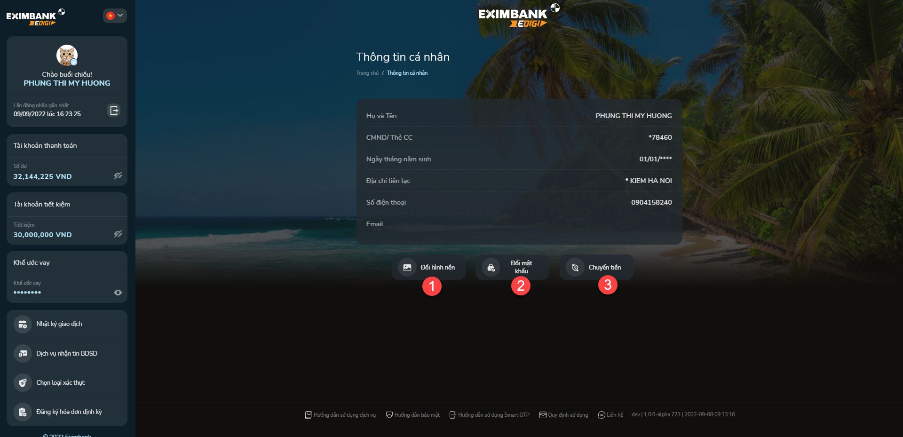Click the Chọn loại xác thực shield icon
Screen dimensions: 903x437
23,382
